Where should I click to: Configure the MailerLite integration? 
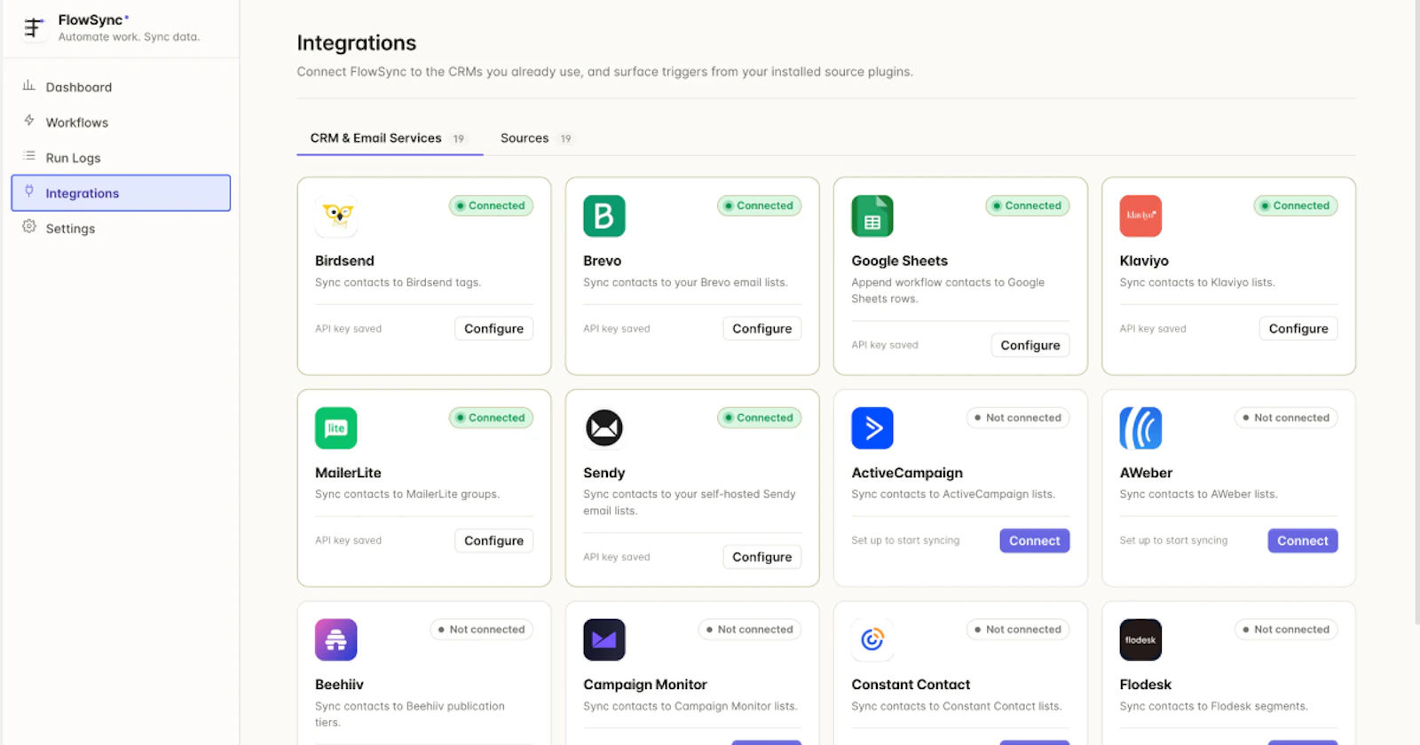point(493,540)
